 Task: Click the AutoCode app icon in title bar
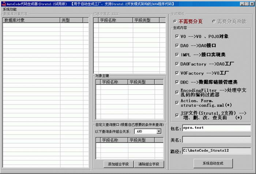pos(4,4)
